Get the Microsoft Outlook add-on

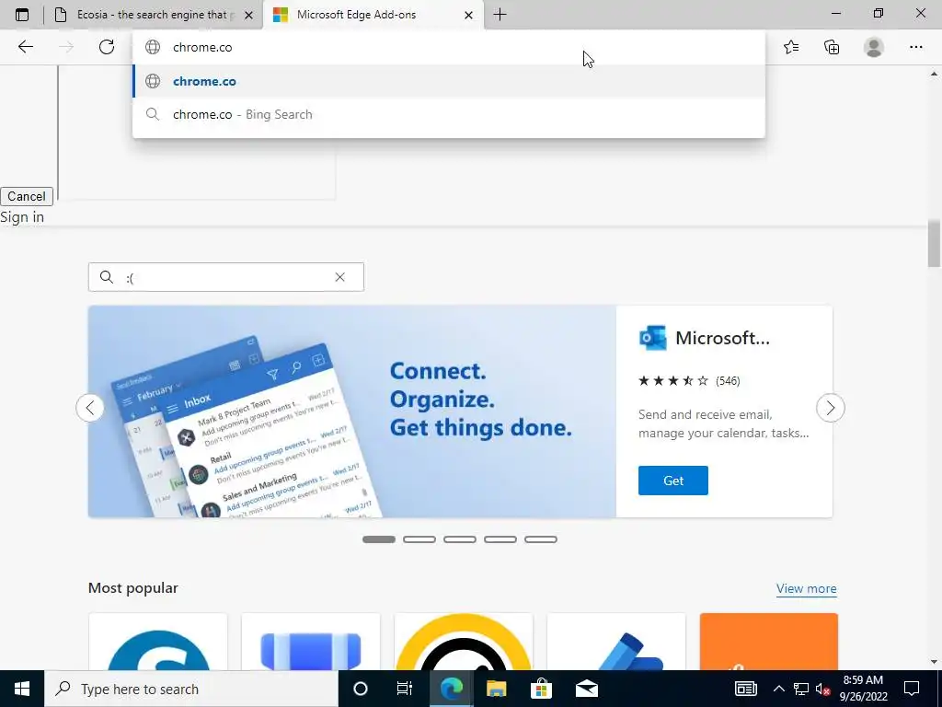point(672,481)
